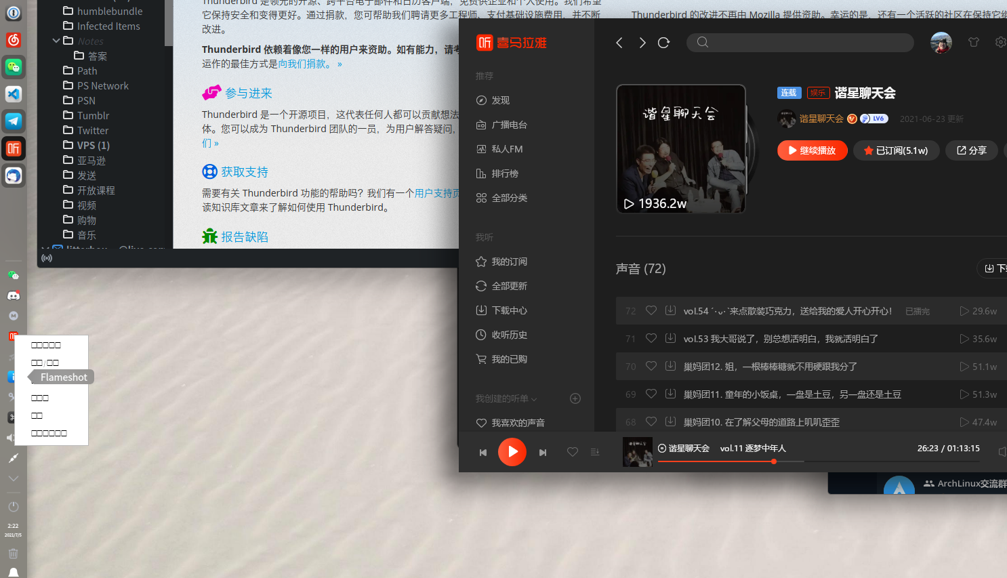Open the skin/theme shirt icon
The height and width of the screenshot is (578, 1007).
click(974, 42)
